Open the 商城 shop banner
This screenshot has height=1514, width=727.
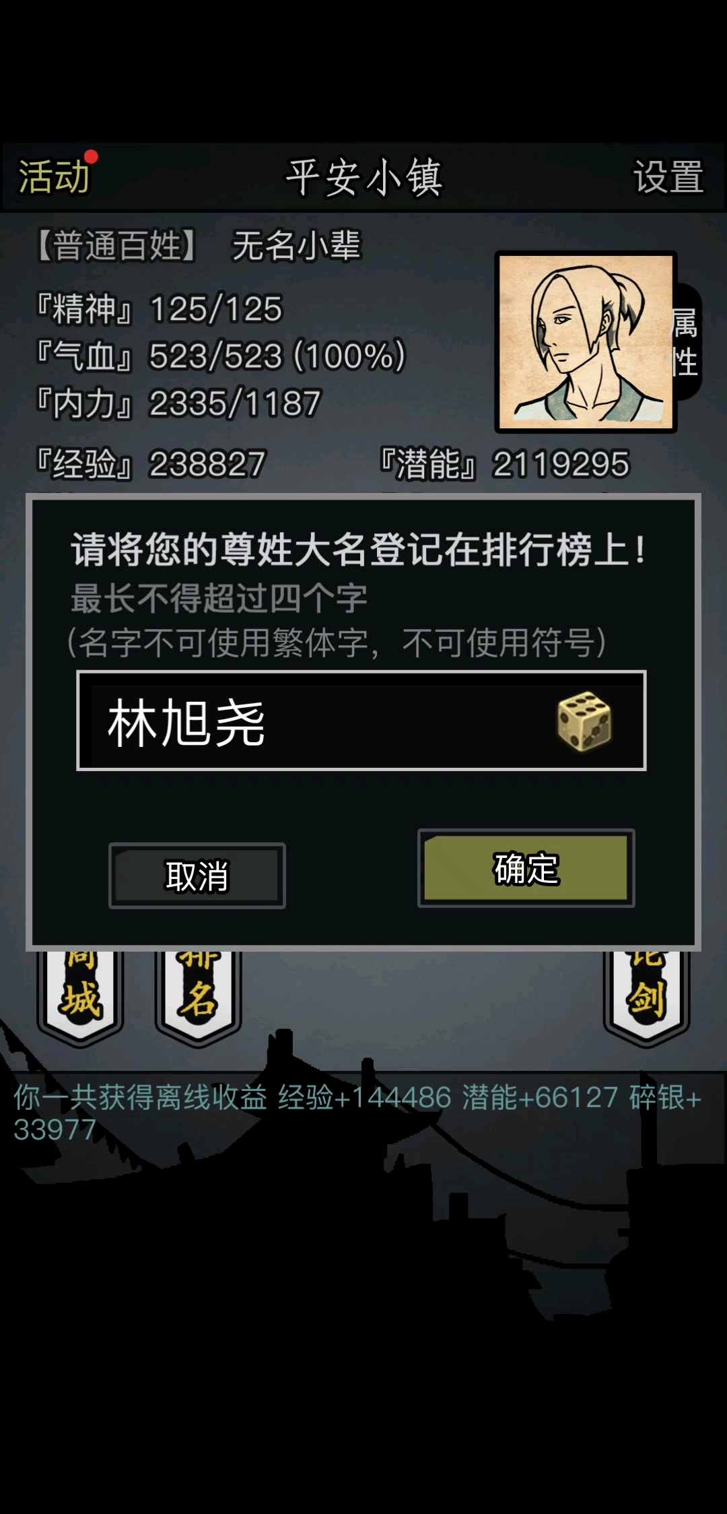80,998
